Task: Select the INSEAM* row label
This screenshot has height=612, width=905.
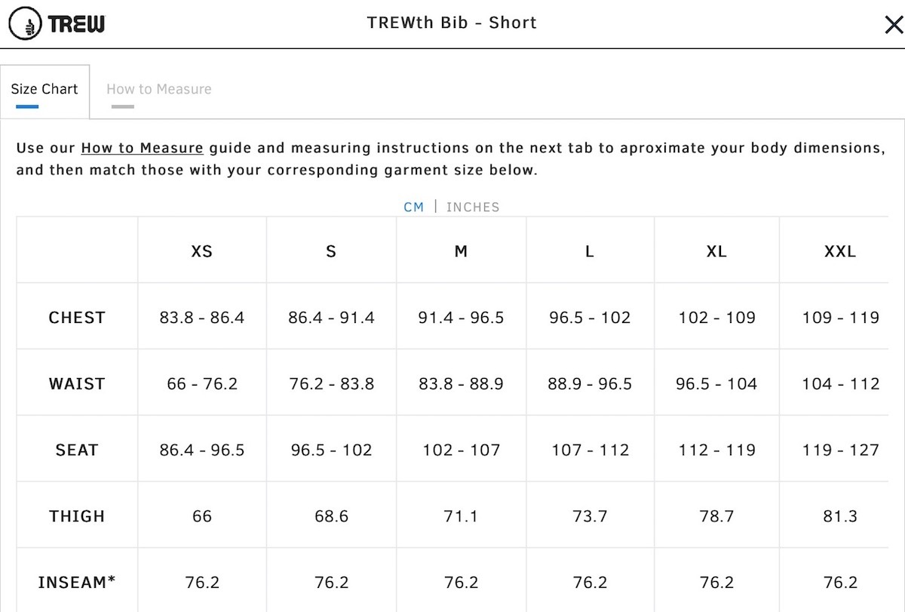Action: pos(77,583)
